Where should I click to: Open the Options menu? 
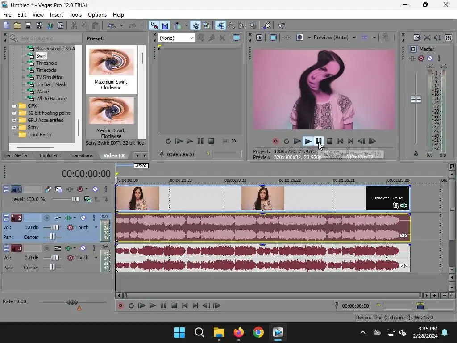(x=97, y=15)
